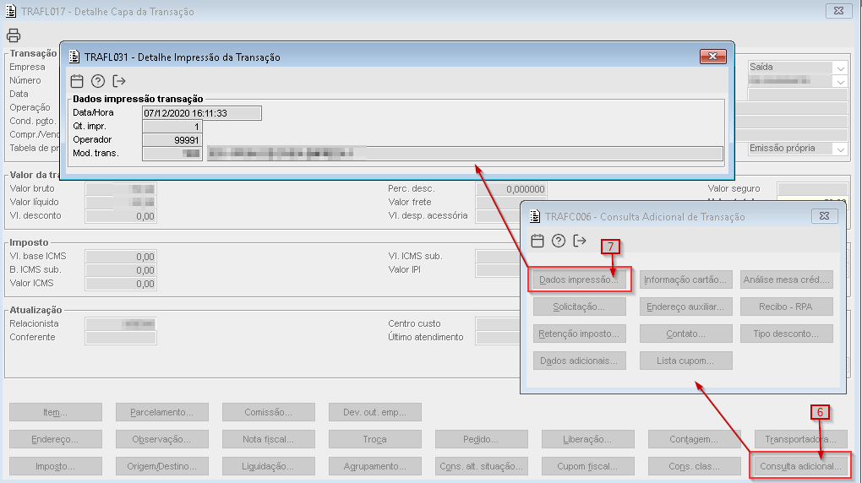The width and height of the screenshot is (862, 483).
Task: Click the Lista cupom button
Action: click(x=685, y=361)
